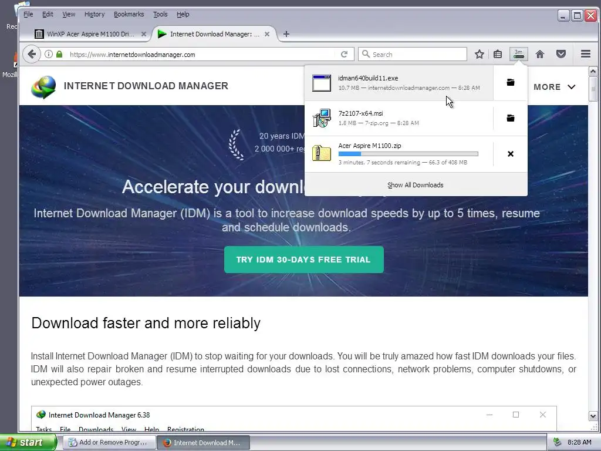Open the Windows Start menu
601x451 pixels.
28,442
